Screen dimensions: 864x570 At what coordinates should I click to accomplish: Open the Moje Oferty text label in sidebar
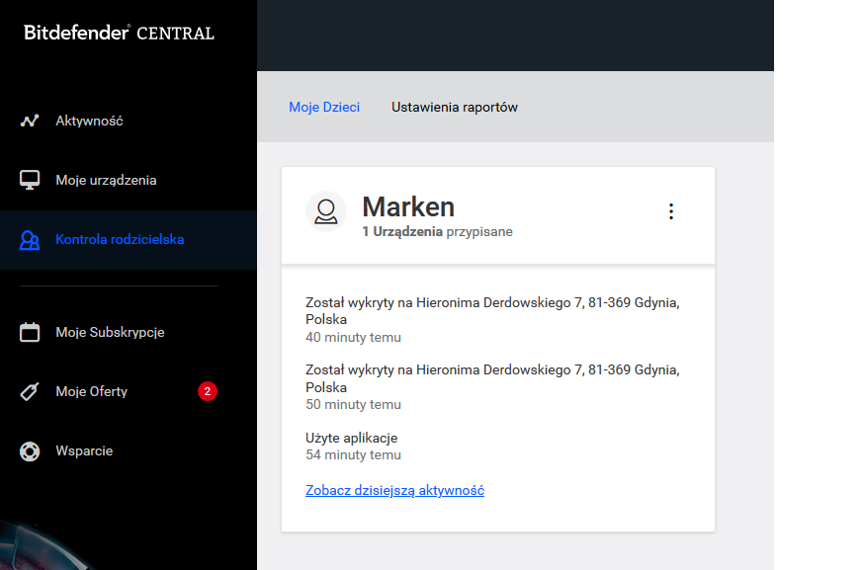[x=92, y=392]
